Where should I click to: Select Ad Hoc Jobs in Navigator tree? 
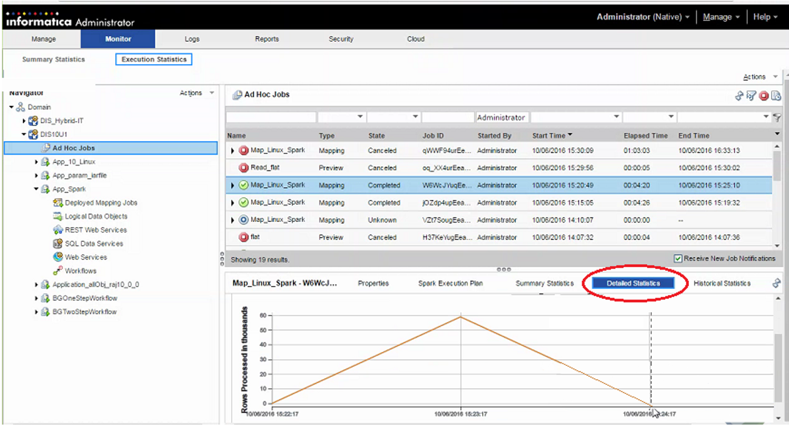click(110, 148)
